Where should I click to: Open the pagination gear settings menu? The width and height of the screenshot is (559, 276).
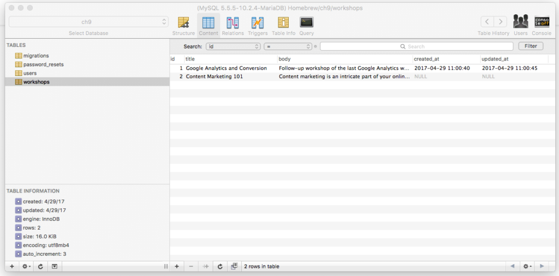pos(527,266)
